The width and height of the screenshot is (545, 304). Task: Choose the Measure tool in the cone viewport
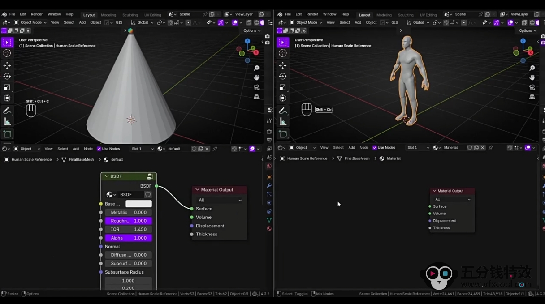point(7,122)
